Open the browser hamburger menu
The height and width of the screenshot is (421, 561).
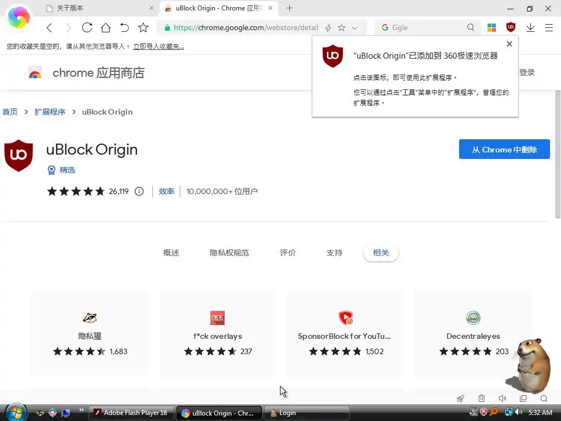549,27
